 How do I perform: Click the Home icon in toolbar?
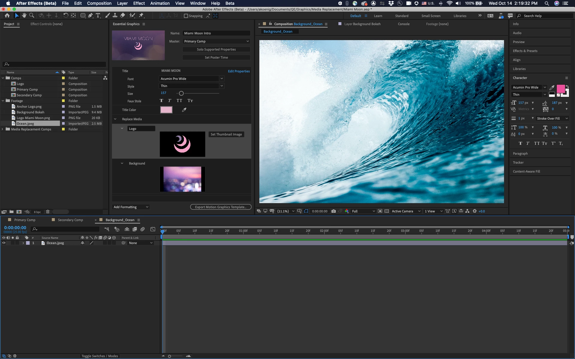click(7, 16)
